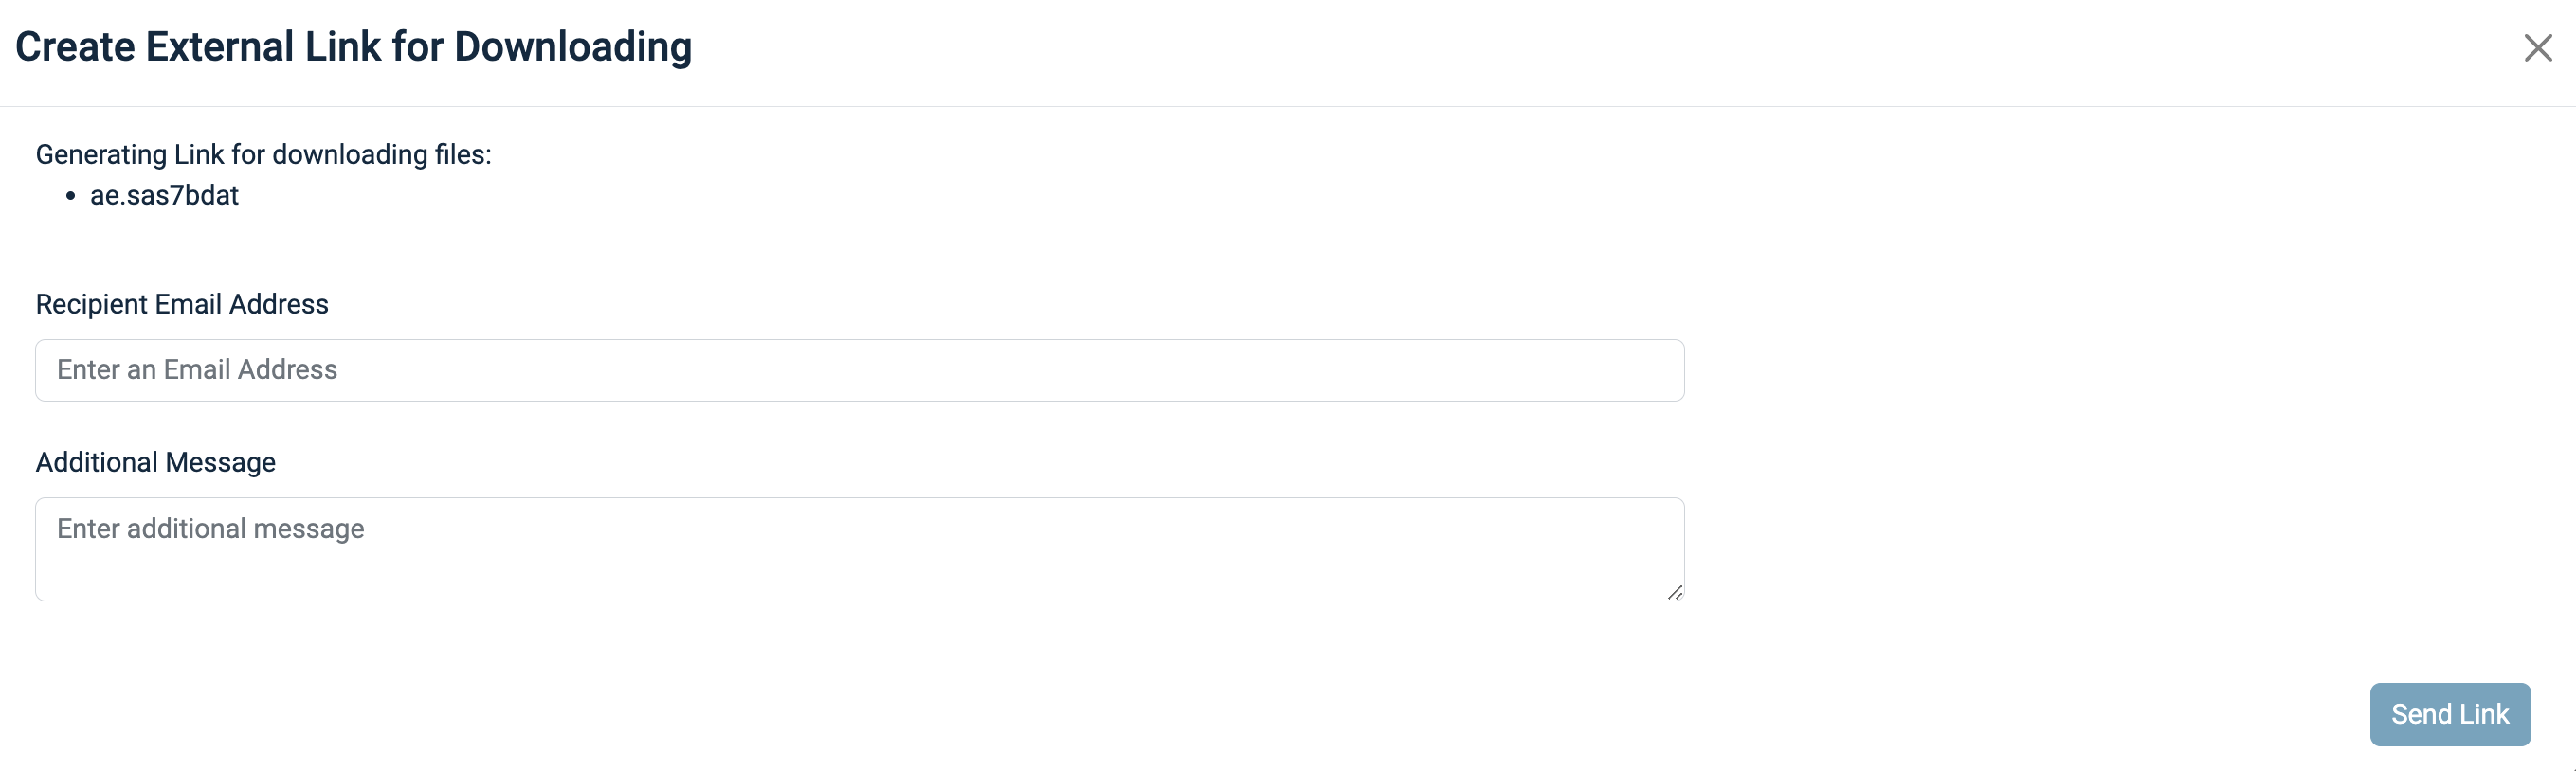
Task: Dismiss the dialog with the X icon
Action: click(x=2537, y=48)
